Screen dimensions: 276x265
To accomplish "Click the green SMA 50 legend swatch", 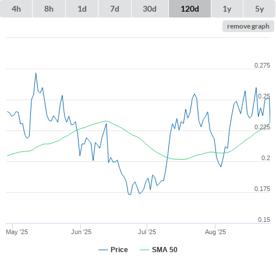I will click(x=144, y=250).
